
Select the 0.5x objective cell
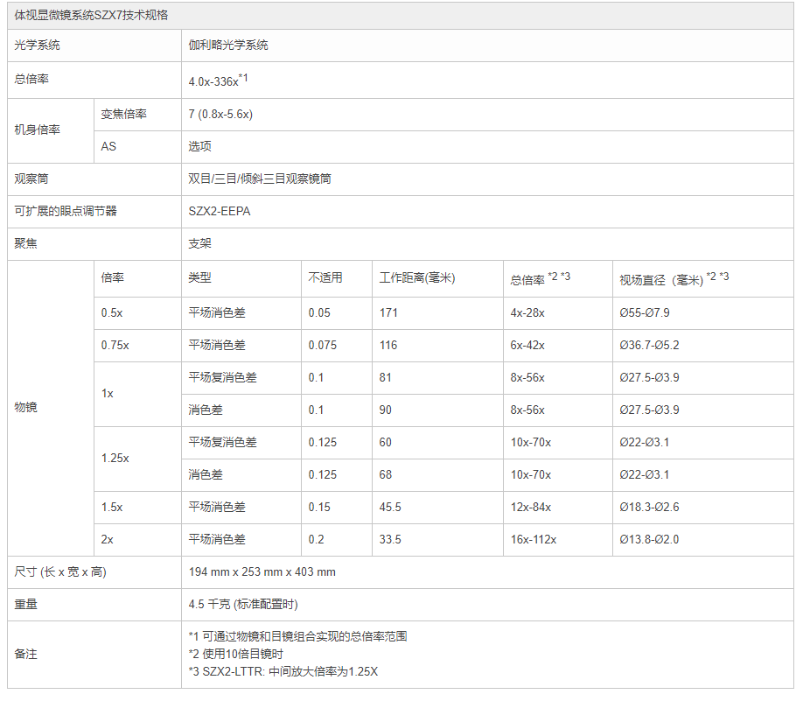[x=112, y=313]
